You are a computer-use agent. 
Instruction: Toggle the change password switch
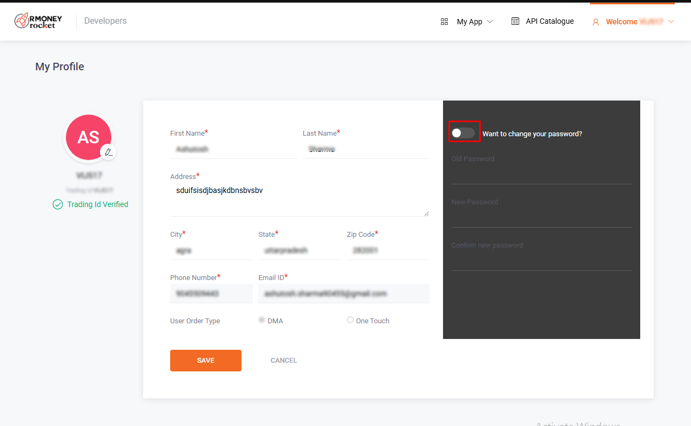pos(464,133)
